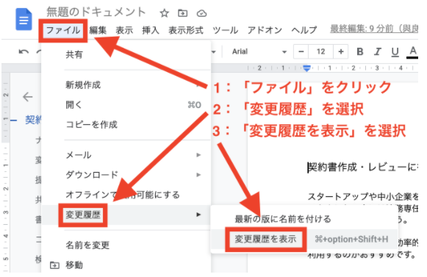This screenshot has width=427, height=277.
Task: Click the font size field showing 12
Action: pos(320,51)
